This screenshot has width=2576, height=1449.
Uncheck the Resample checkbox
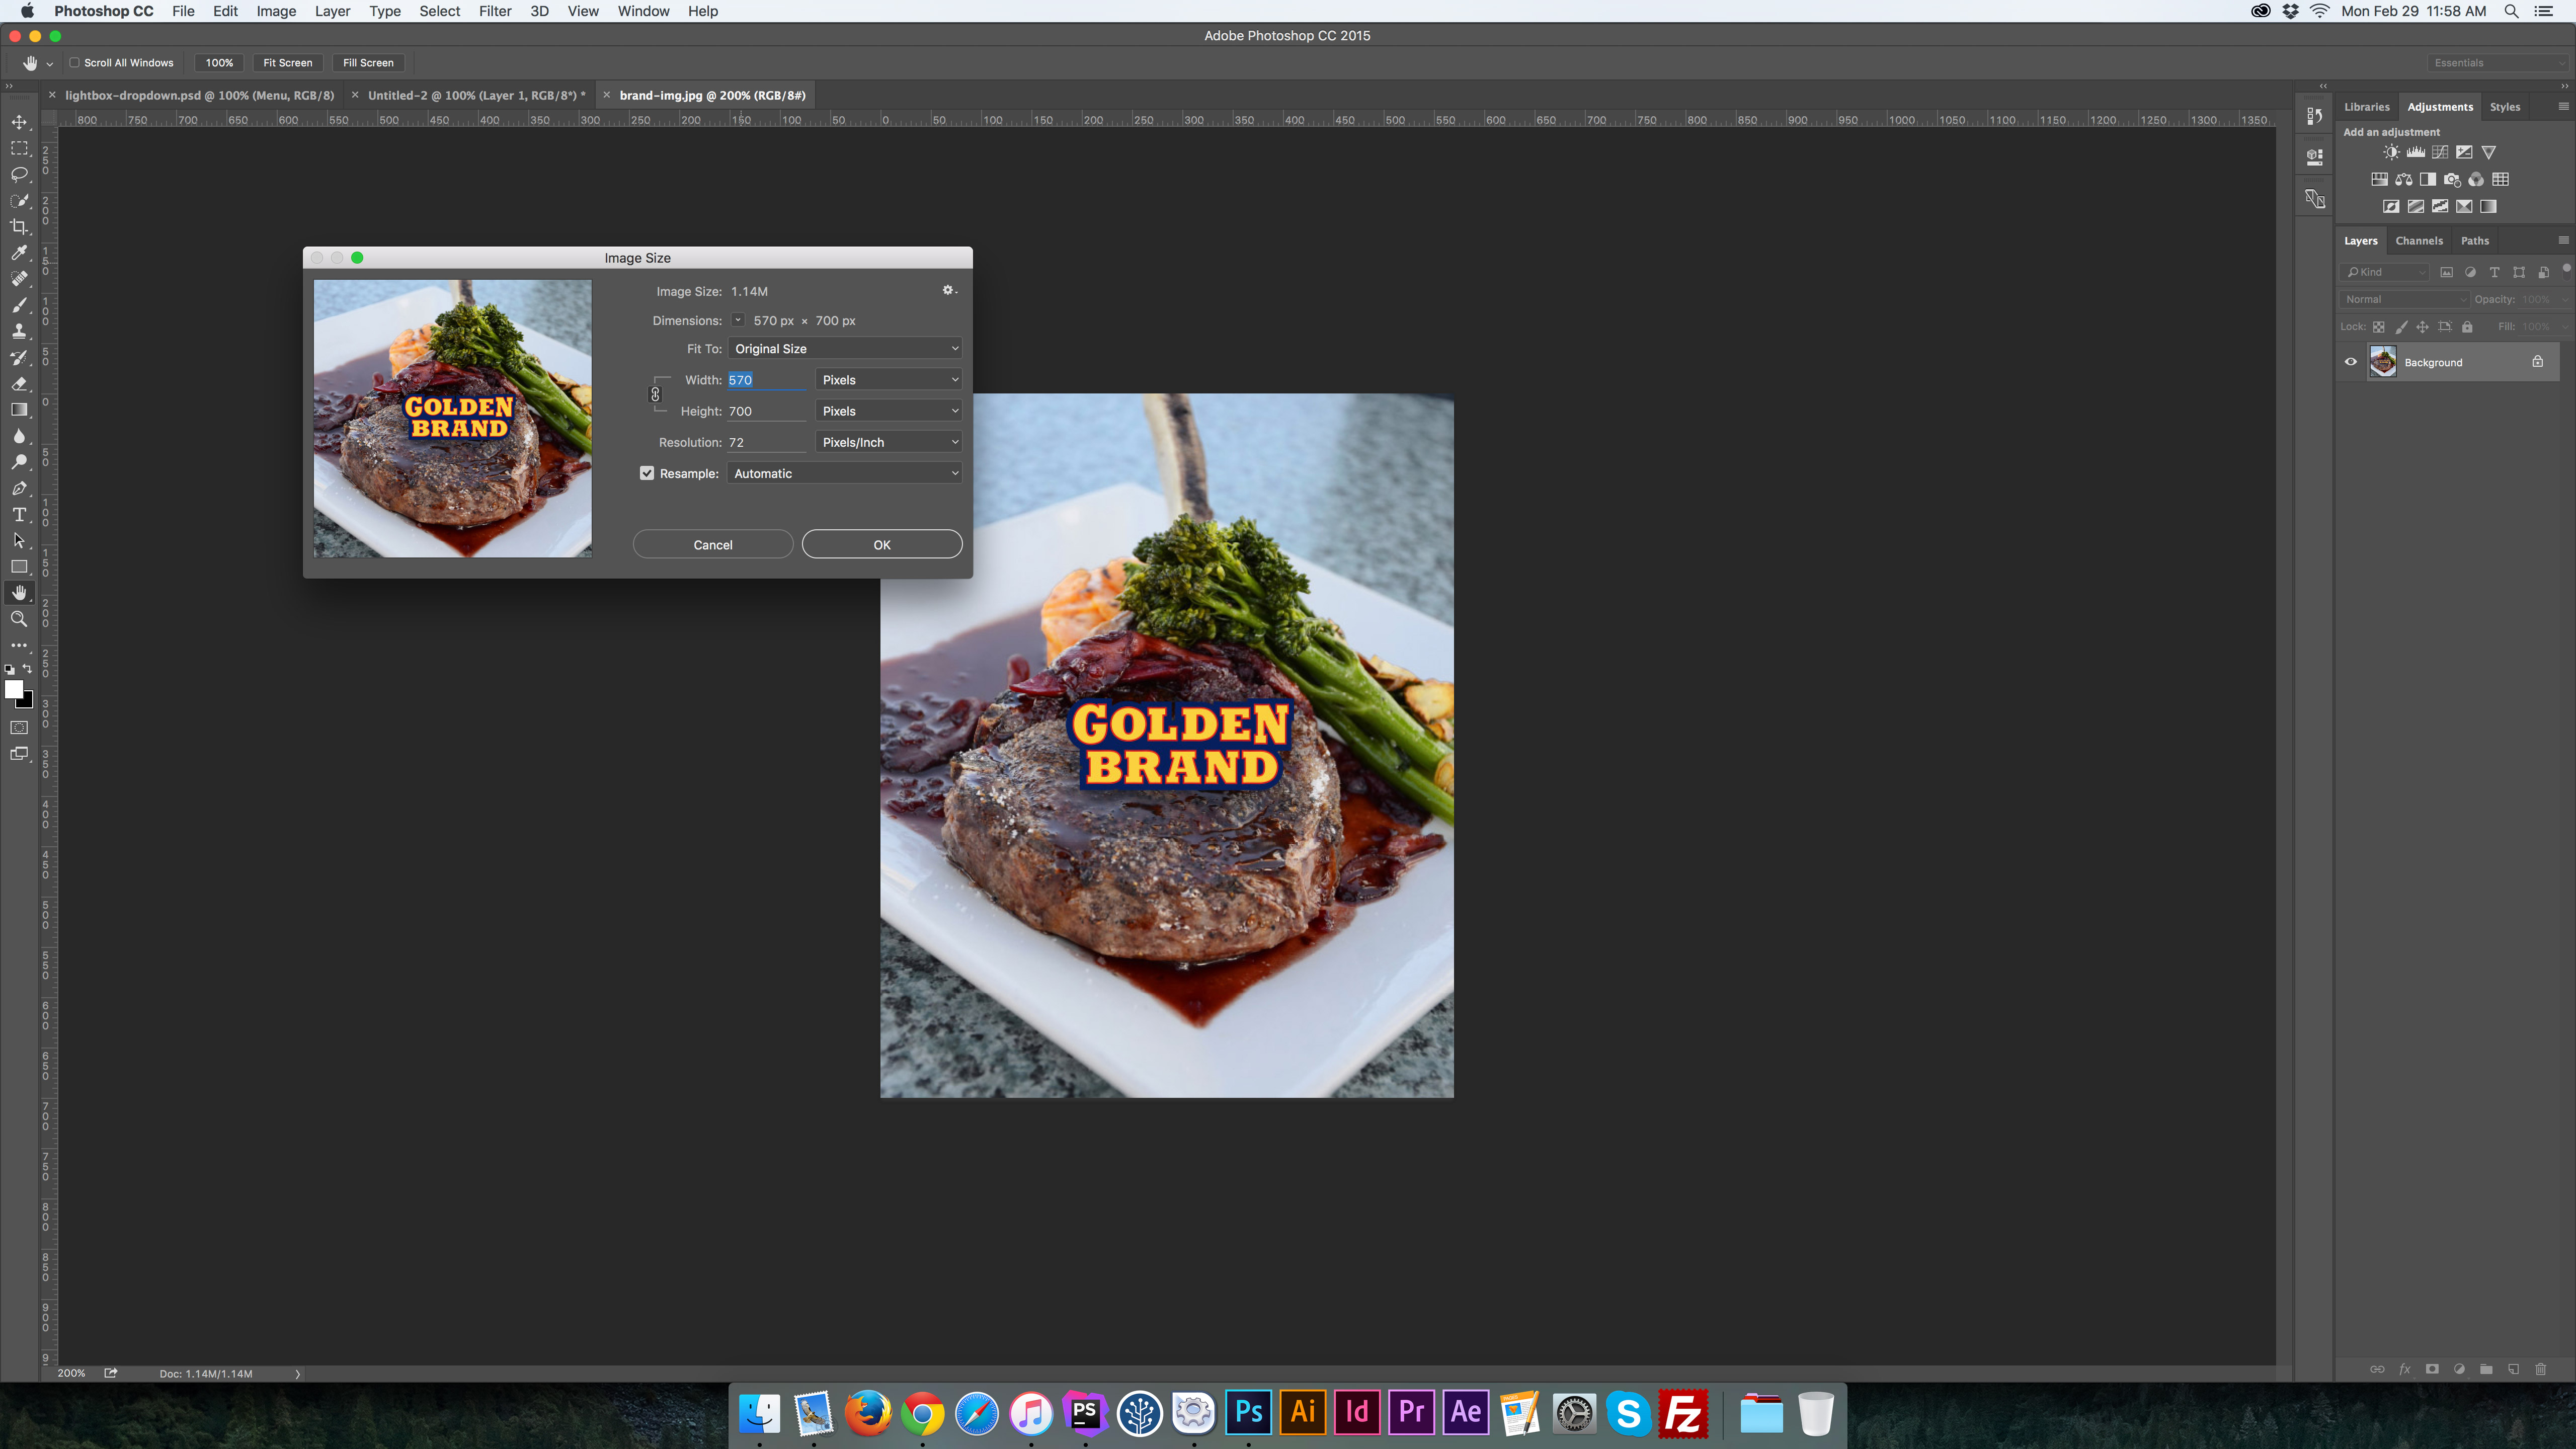pos(647,473)
